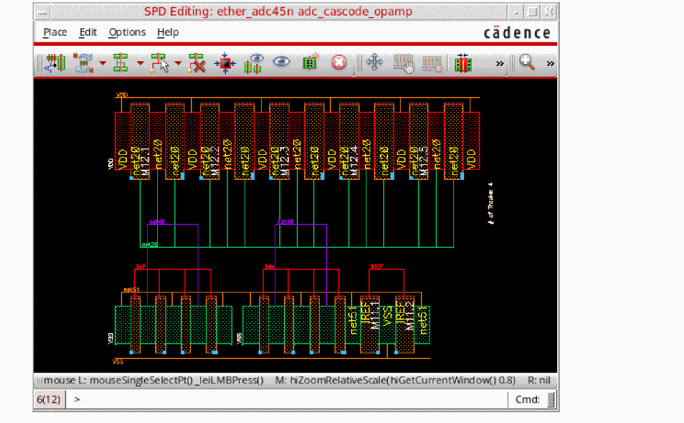The image size is (684, 423).
Task: Click the magnifying glass zoom icon
Action: pos(527,63)
